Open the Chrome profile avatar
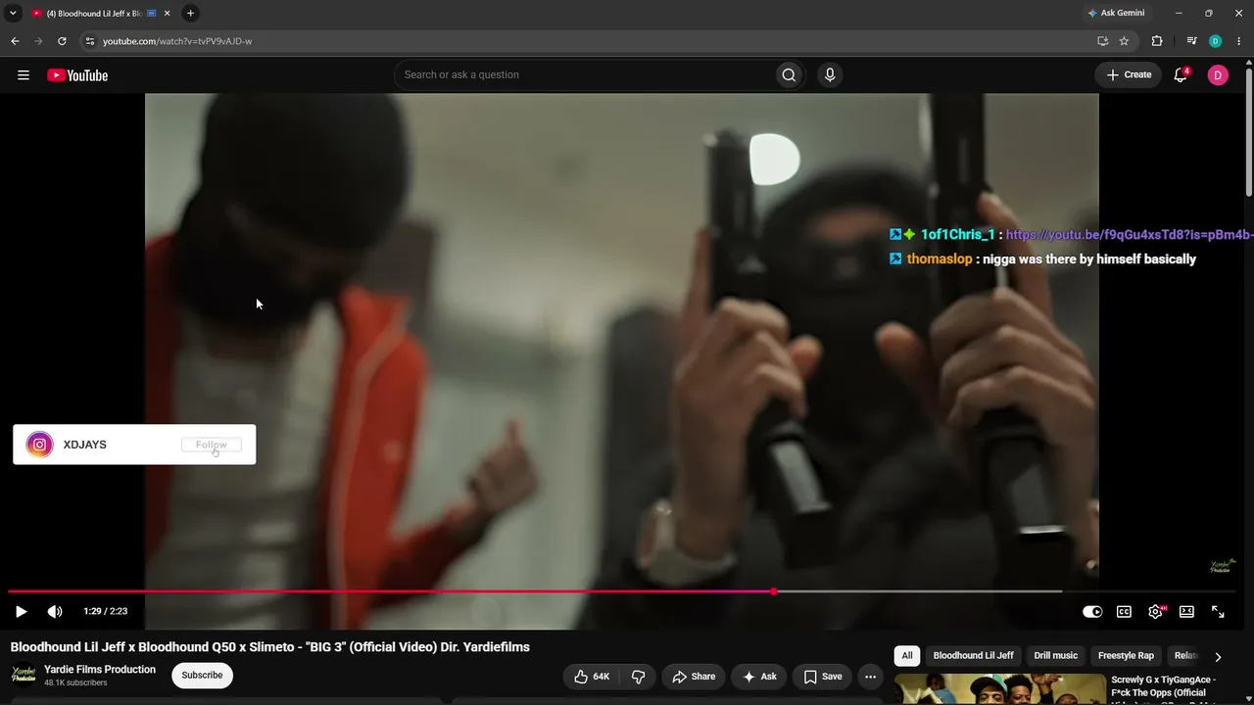Viewport: 1254px width, 705px height. click(x=1215, y=41)
